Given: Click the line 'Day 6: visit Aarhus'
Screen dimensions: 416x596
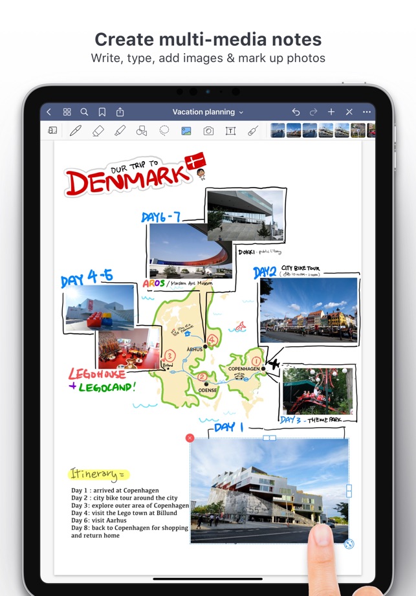Looking at the screenshot, I should 99,520.
